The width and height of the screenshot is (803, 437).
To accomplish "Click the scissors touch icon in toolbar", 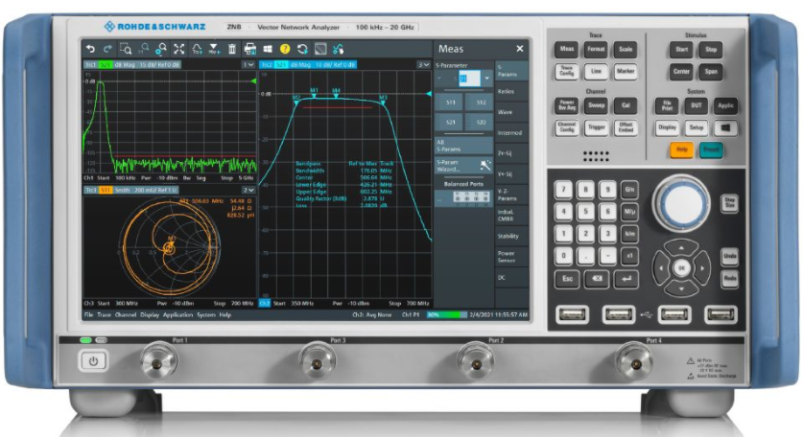I will tap(338, 49).
